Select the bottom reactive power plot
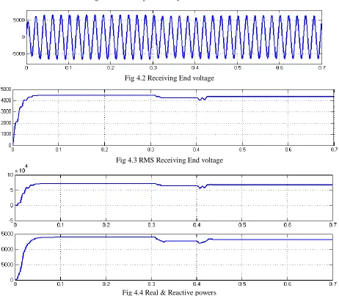339x296 pixels. pyautogui.click(x=174, y=257)
